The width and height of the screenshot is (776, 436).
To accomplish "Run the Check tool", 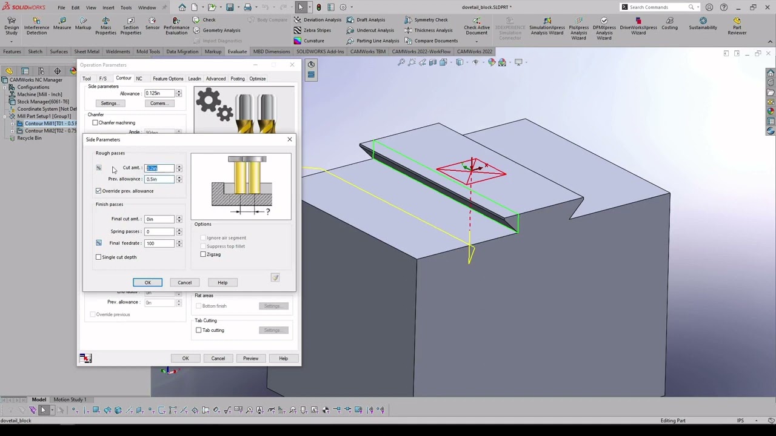I will pyautogui.click(x=204, y=20).
